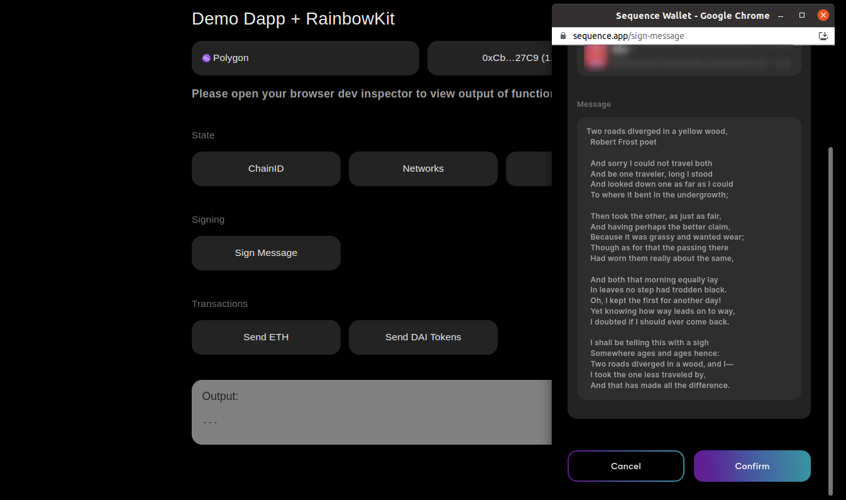Image resolution: width=846 pixels, height=500 pixels.
Task: Click the 'Demo Dapp + RainbowKit' heading
Action: click(x=293, y=19)
